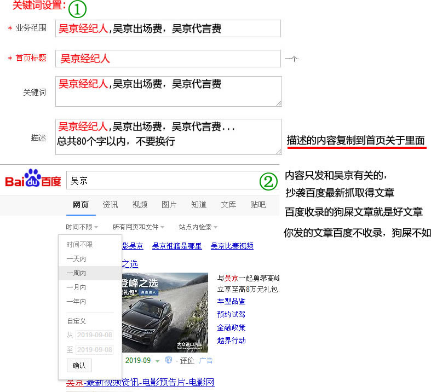
Task: Click the custom 从 start date field
Action: click(94, 335)
